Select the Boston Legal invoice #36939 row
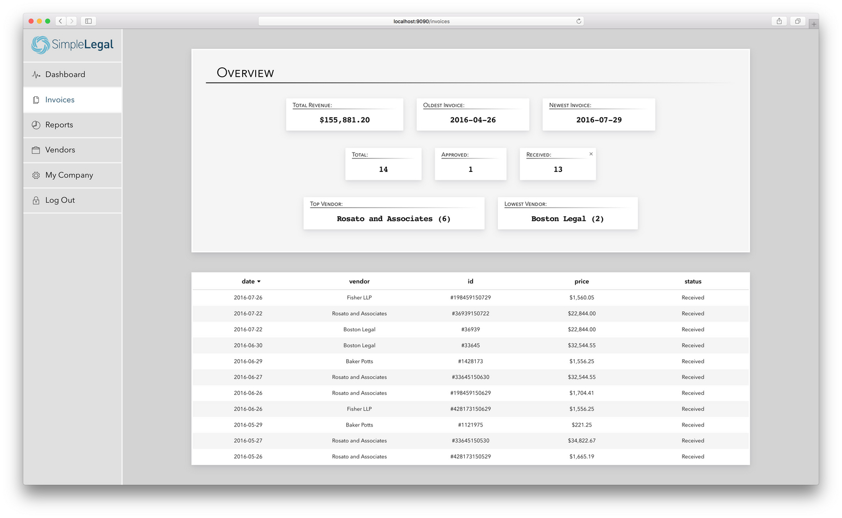Image resolution: width=842 pixels, height=518 pixels. pyautogui.click(x=470, y=329)
